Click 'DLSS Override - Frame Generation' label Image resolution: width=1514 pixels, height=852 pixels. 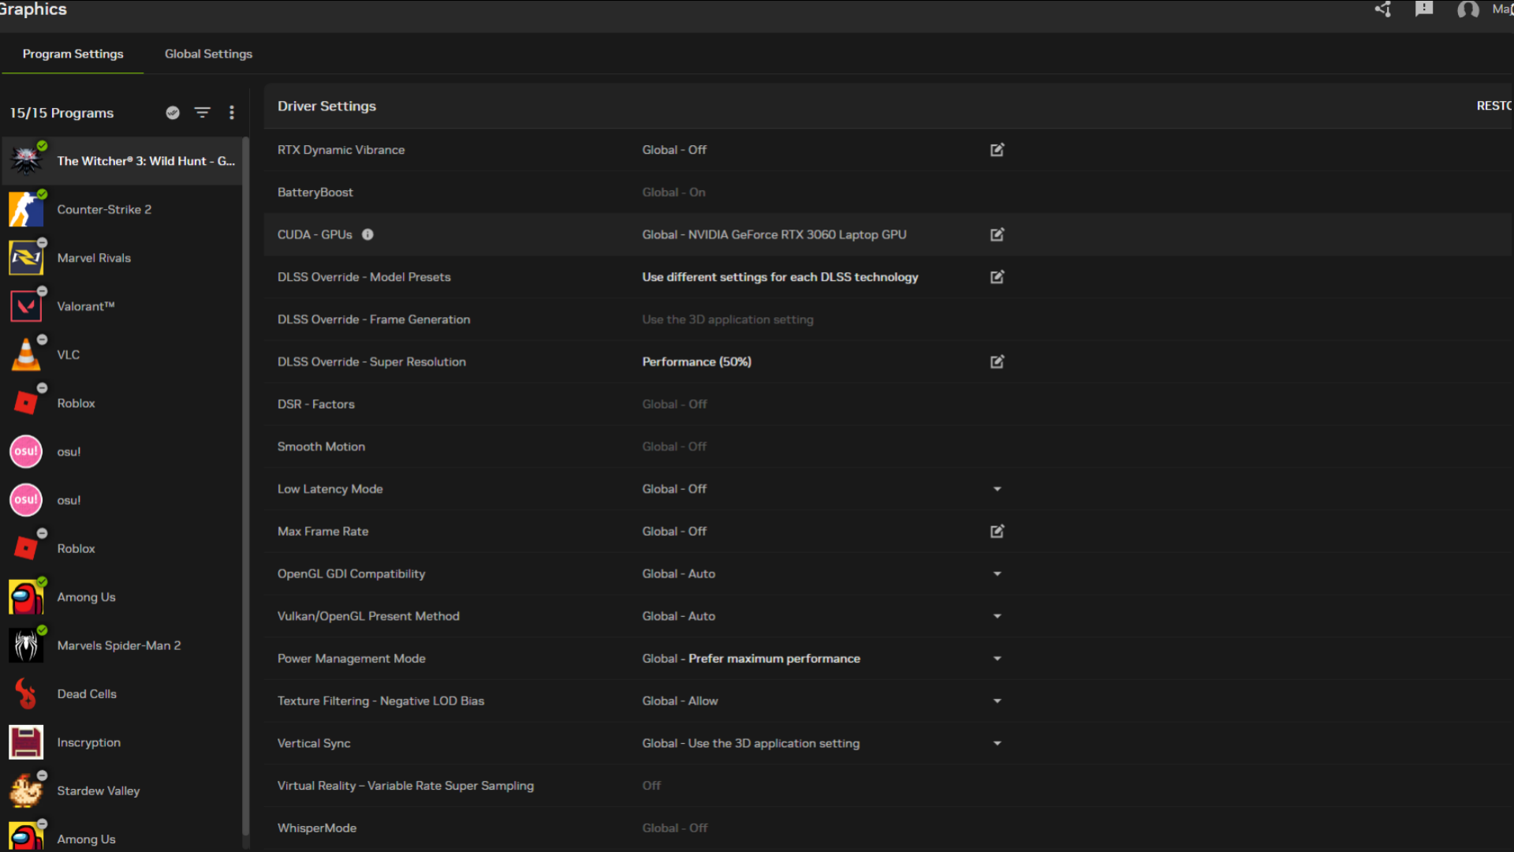pos(374,319)
